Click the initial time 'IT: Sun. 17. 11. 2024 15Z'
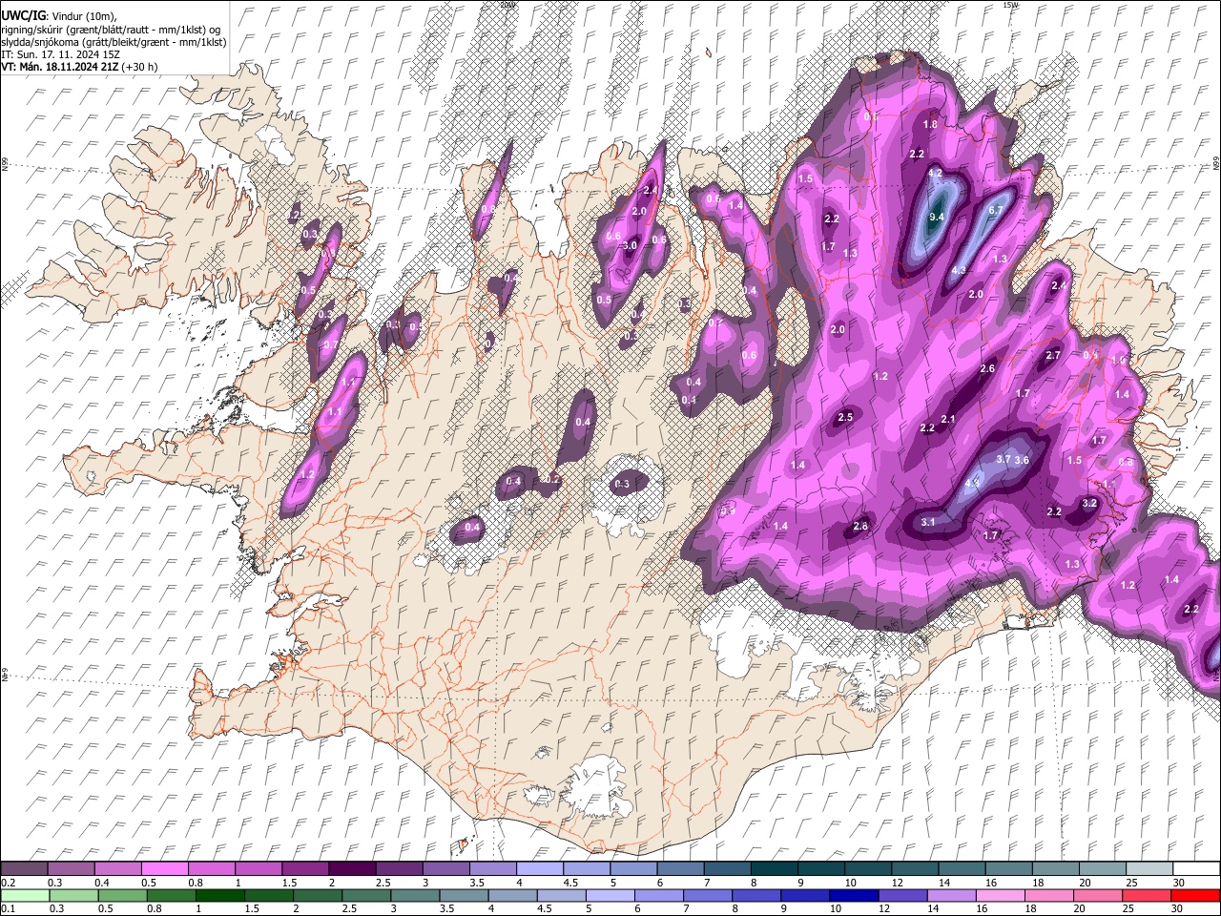The image size is (1221, 916). pyautogui.click(x=60, y=54)
